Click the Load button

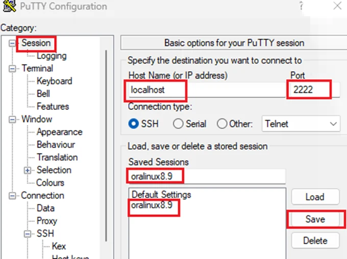(315, 197)
